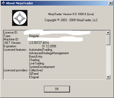Viewport: 114px width, 98px height.
Task: Click the scrollbar up arrow
Action: (x=108, y=32)
